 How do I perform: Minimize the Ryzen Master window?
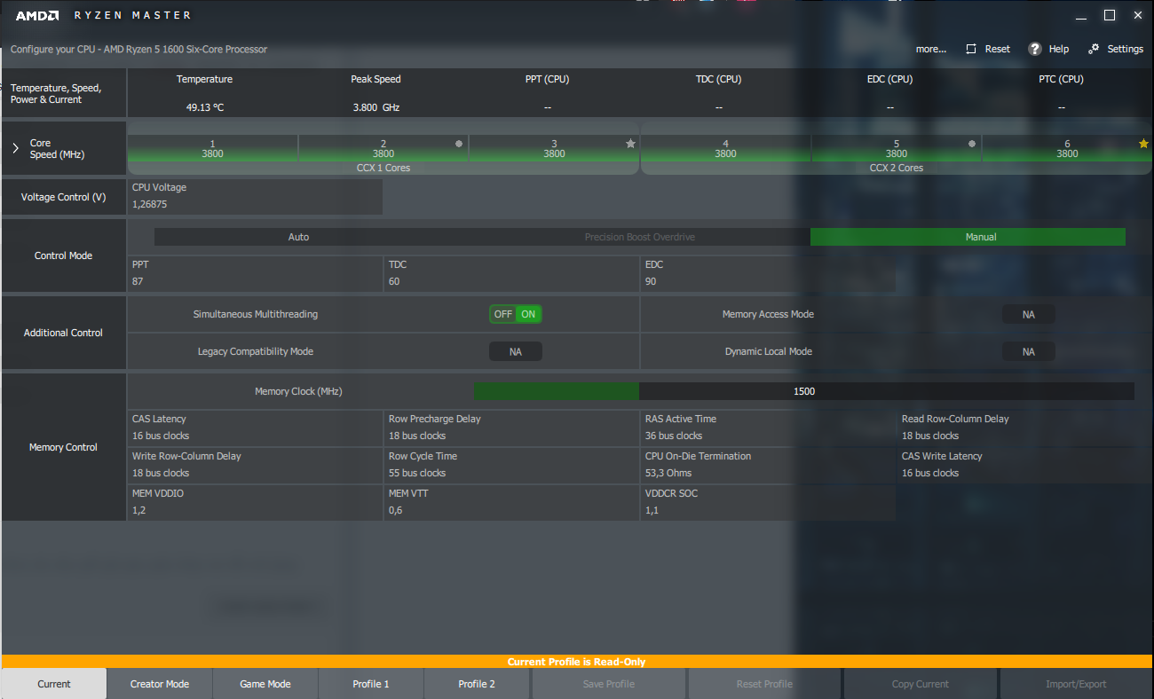[1080, 15]
